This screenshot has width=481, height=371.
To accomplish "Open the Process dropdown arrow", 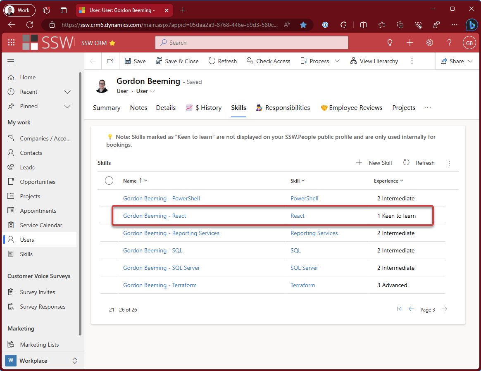I will coord(337,61).
